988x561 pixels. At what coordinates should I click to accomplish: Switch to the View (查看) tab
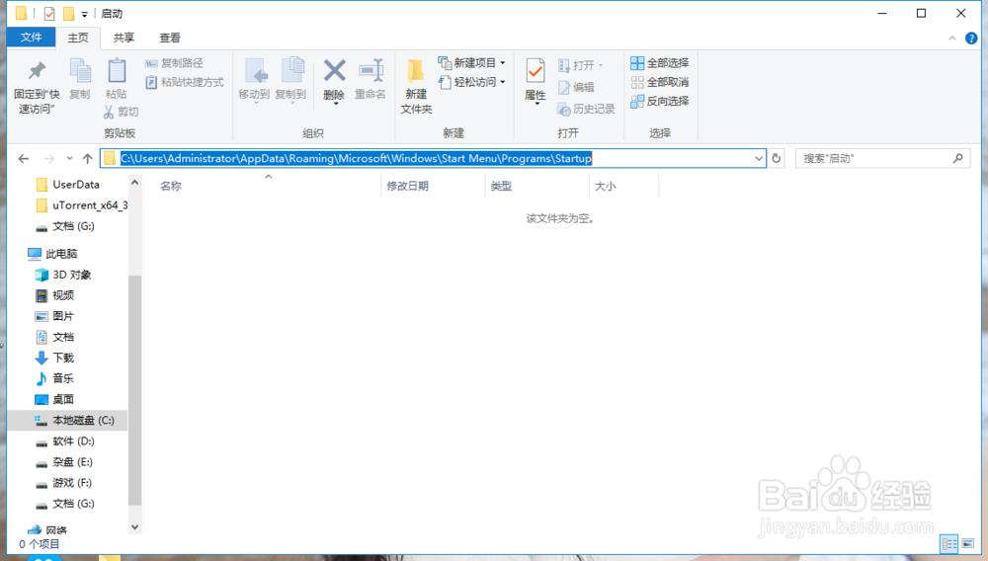point(170,38)
